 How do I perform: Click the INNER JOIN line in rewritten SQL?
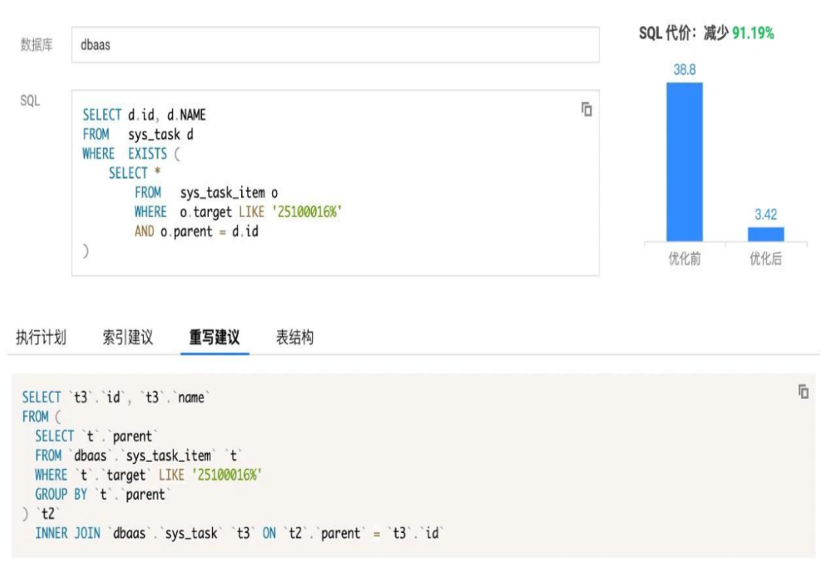(x=239, y=533)
